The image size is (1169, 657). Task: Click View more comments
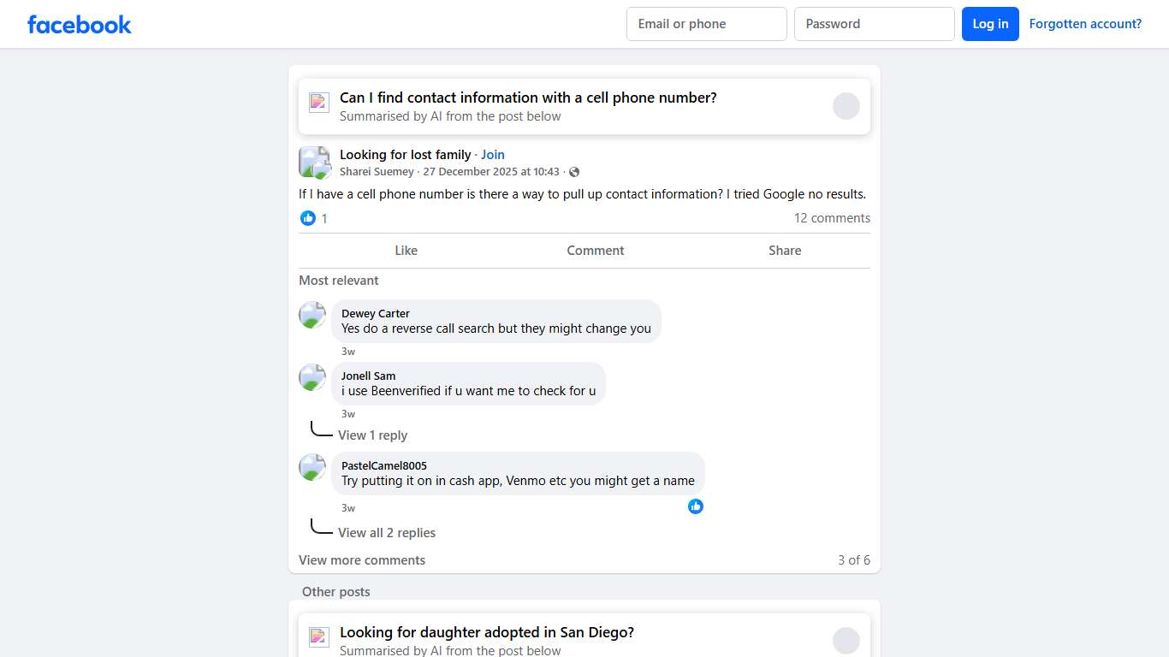(362, 560)
